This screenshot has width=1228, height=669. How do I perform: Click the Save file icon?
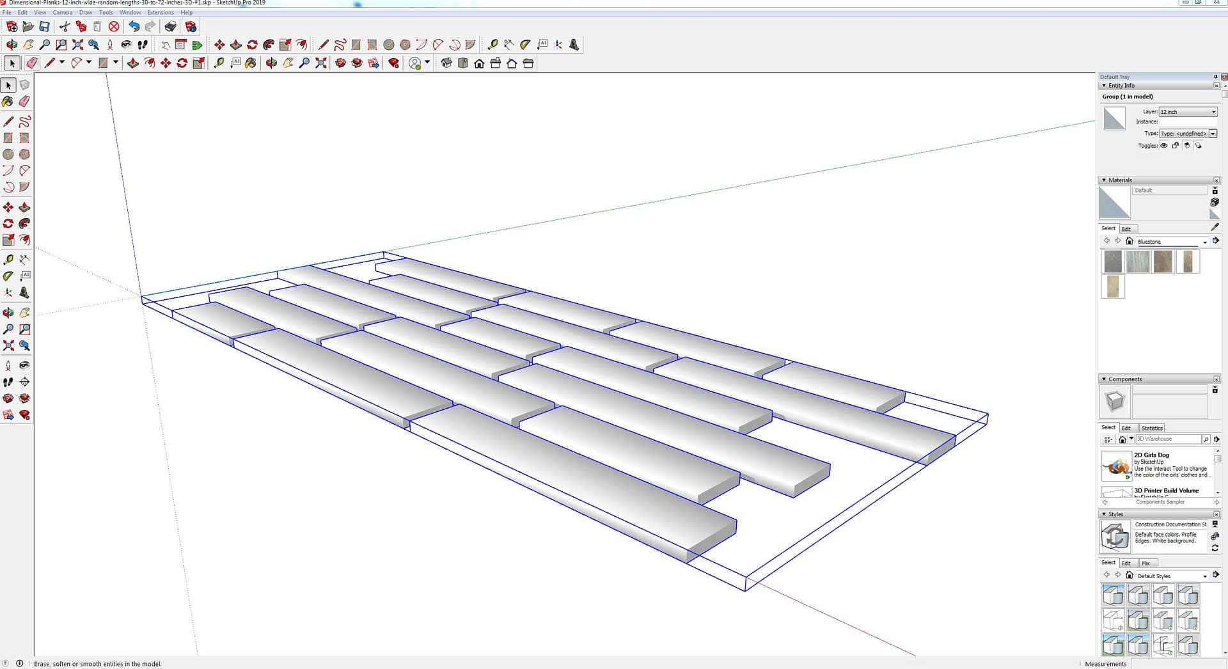click(x=44, y=26)
